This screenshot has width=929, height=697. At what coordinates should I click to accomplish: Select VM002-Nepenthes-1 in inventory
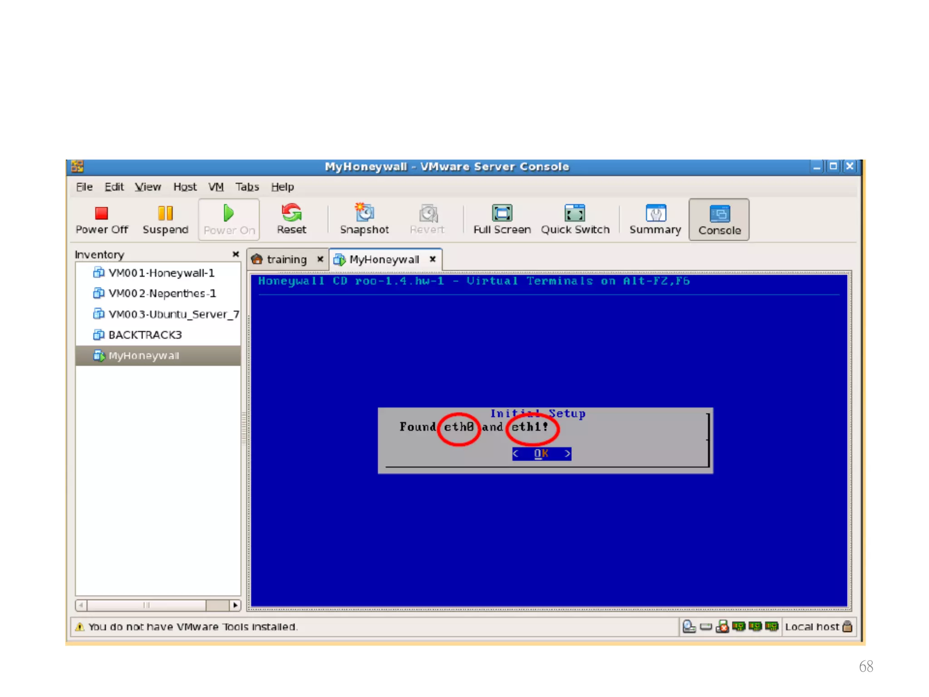(162, 294)
